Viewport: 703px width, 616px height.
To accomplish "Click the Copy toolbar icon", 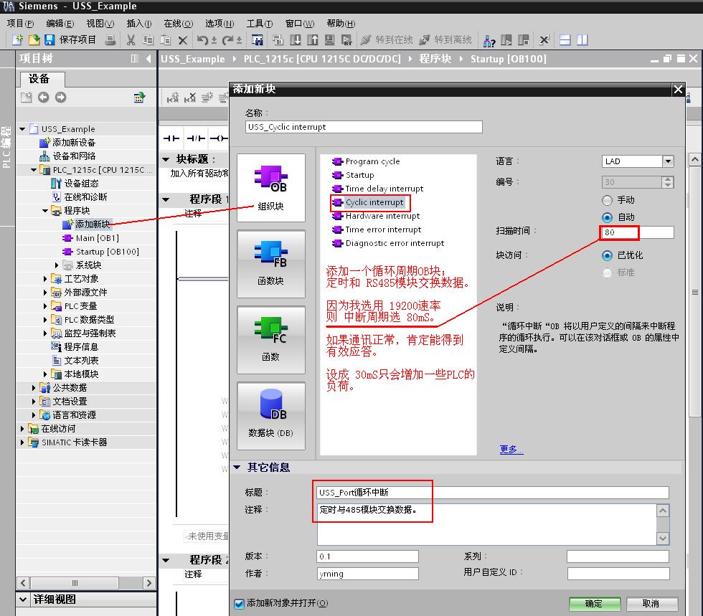I will point(148,40).
